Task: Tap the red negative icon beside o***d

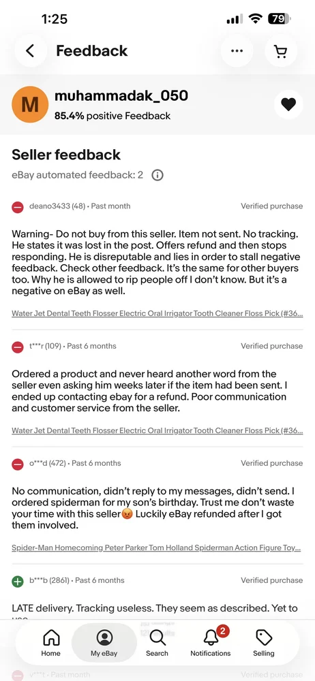Action: tap(18, 464)
